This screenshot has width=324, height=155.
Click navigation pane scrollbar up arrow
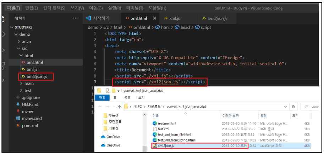pyautogui.click(x=144, y=115)
